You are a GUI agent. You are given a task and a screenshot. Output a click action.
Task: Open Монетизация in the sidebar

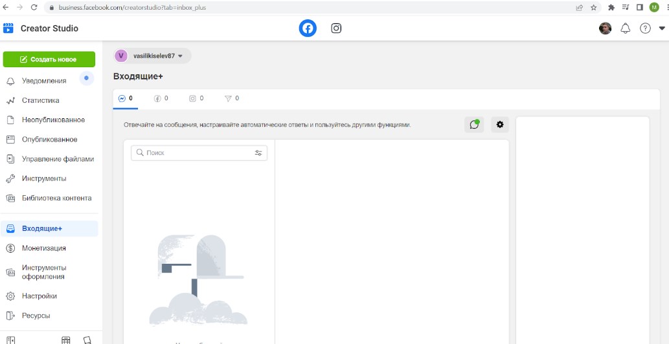point(43,248)
